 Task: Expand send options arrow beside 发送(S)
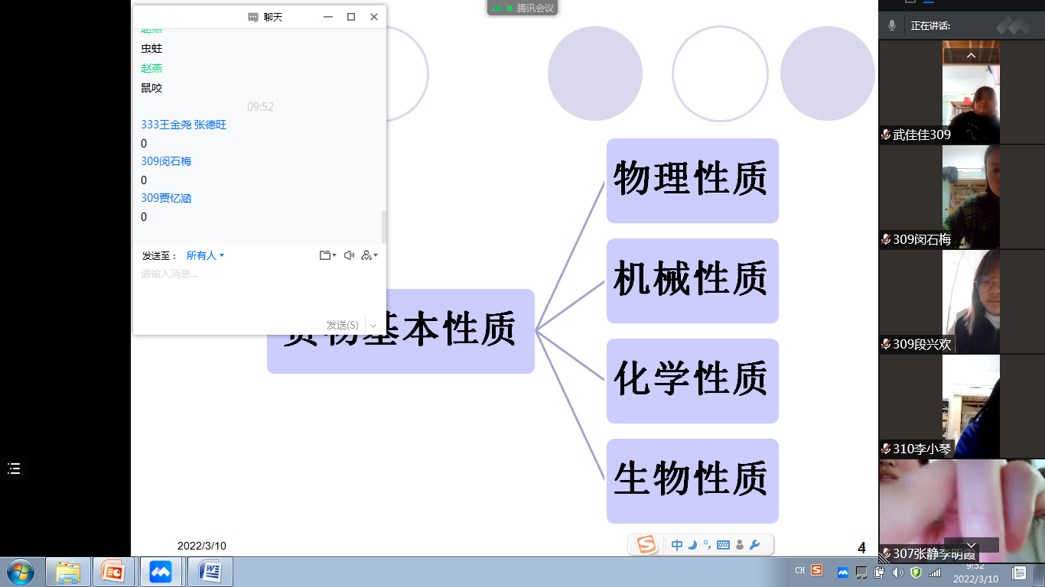pyautogui.click(x=373, y=326)
